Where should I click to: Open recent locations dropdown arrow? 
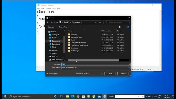(x=54, y=22)
